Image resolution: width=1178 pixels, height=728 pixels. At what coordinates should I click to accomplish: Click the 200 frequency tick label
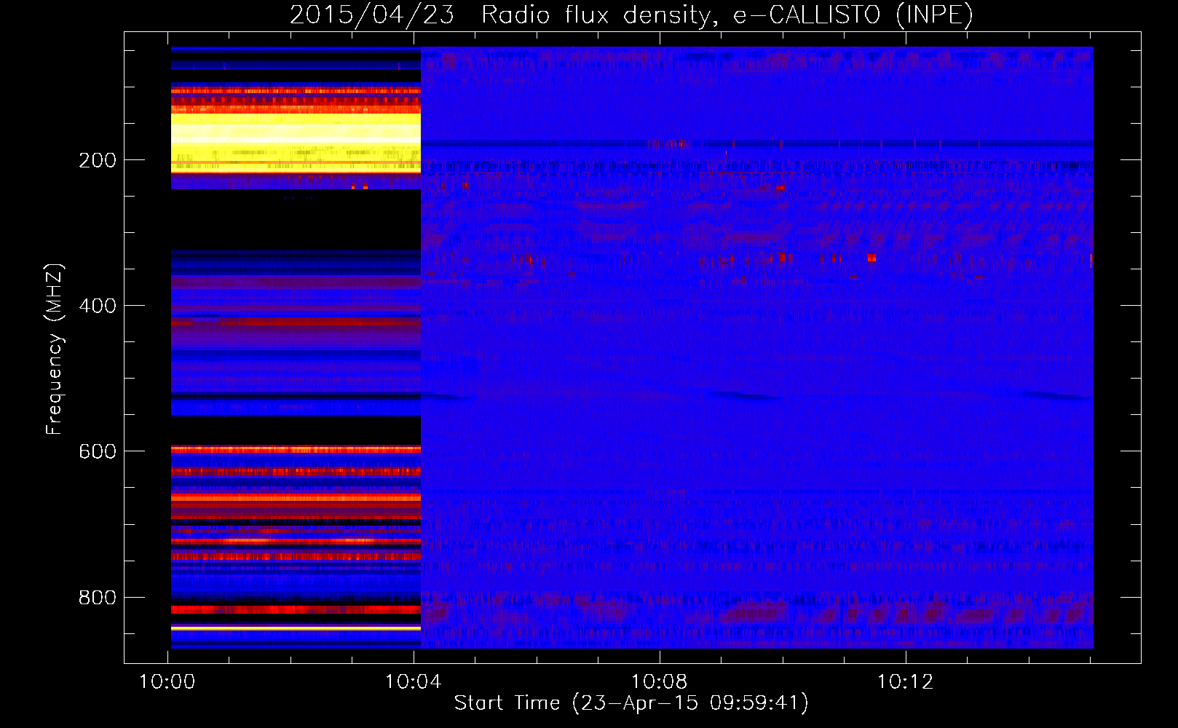coord(98,160)
